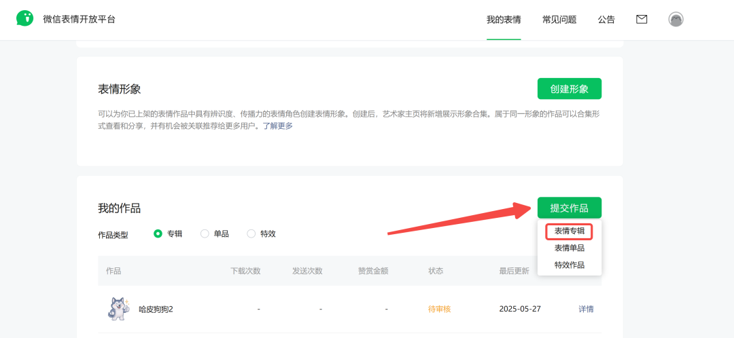Open 详情 for 哈皮狗狗2
The height and width of the screenshot is (338, 734).
(586, 309)
